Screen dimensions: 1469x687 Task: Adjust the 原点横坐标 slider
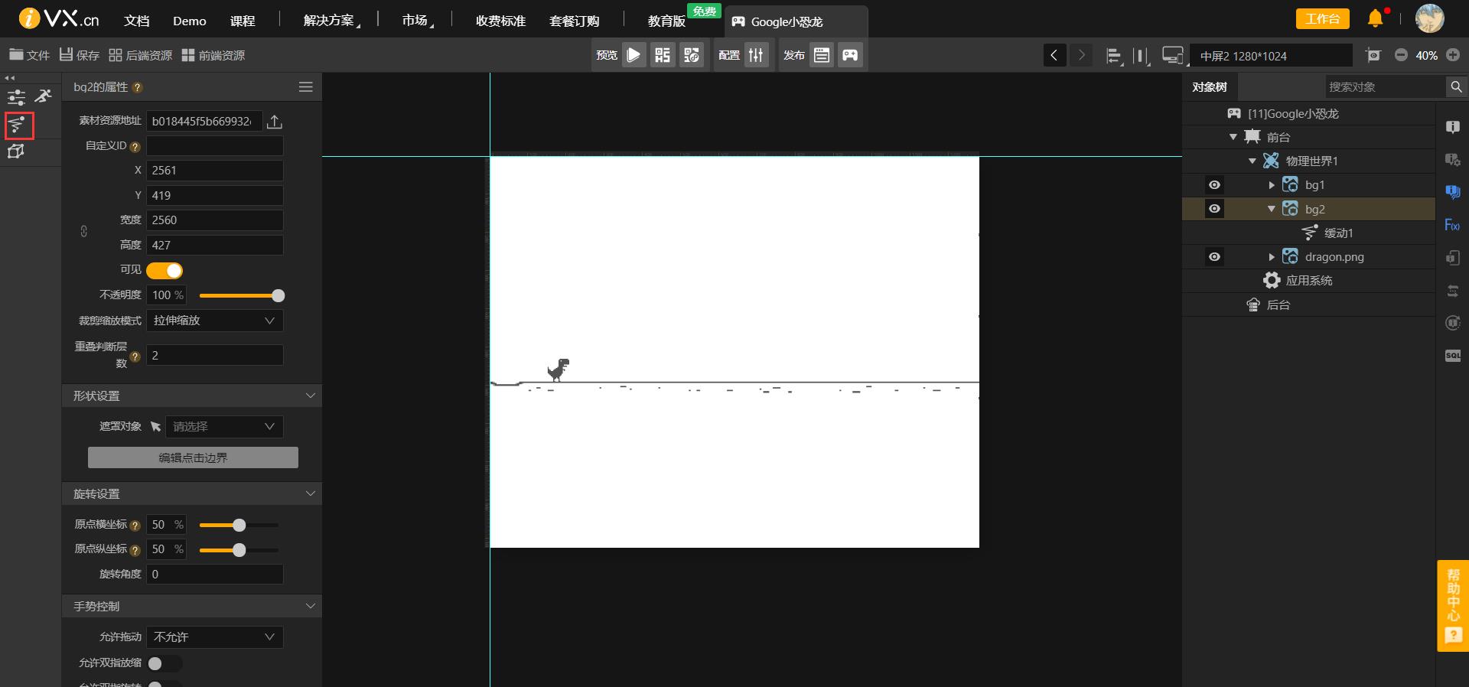239,525
